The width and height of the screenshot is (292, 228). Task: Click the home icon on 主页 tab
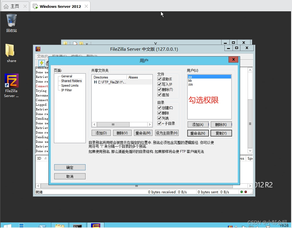pos(6,6)
